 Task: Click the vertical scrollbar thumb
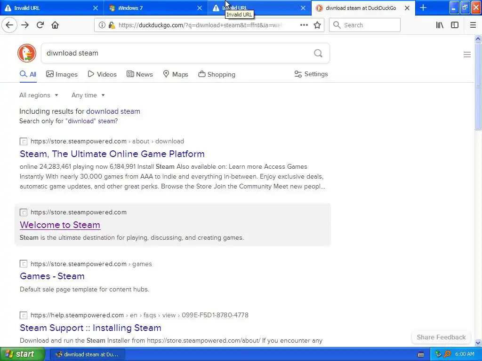(478, 86)
